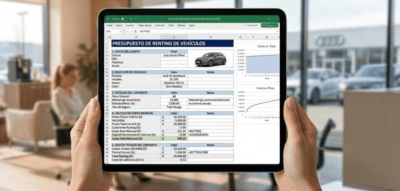Click the Excel app icon in title bar
The image size is (400, 191).
[x=107, y=19]
